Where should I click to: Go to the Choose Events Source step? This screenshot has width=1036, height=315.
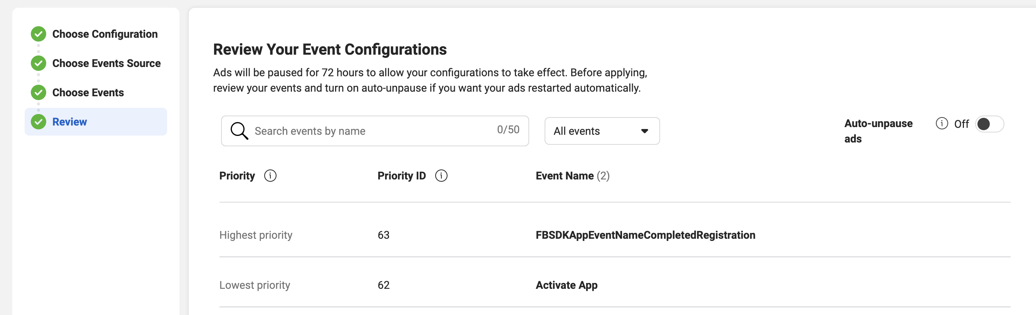tap(106, 63)
